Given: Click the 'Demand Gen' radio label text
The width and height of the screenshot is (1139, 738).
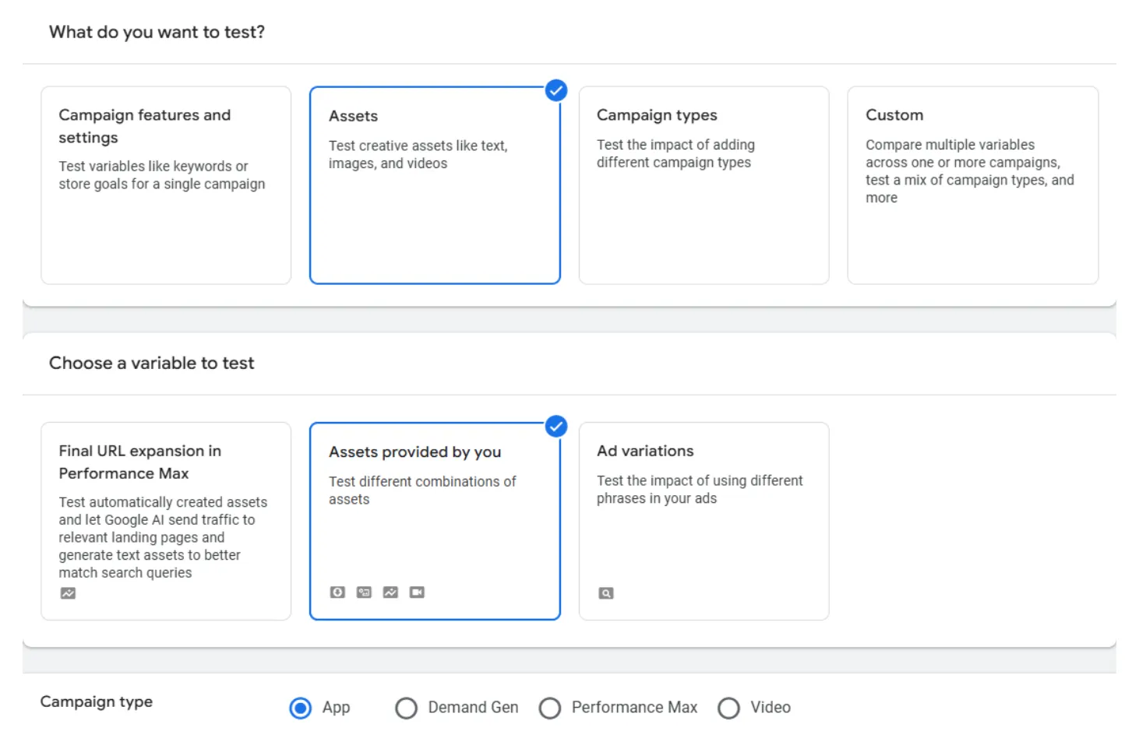Looking at the screenshot, I should (x=473, y=707).
